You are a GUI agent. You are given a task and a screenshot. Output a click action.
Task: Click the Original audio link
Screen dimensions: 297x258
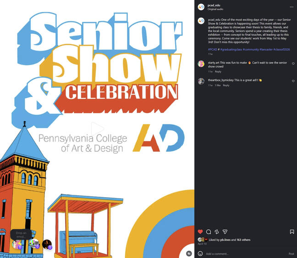[x=215, y=9]
